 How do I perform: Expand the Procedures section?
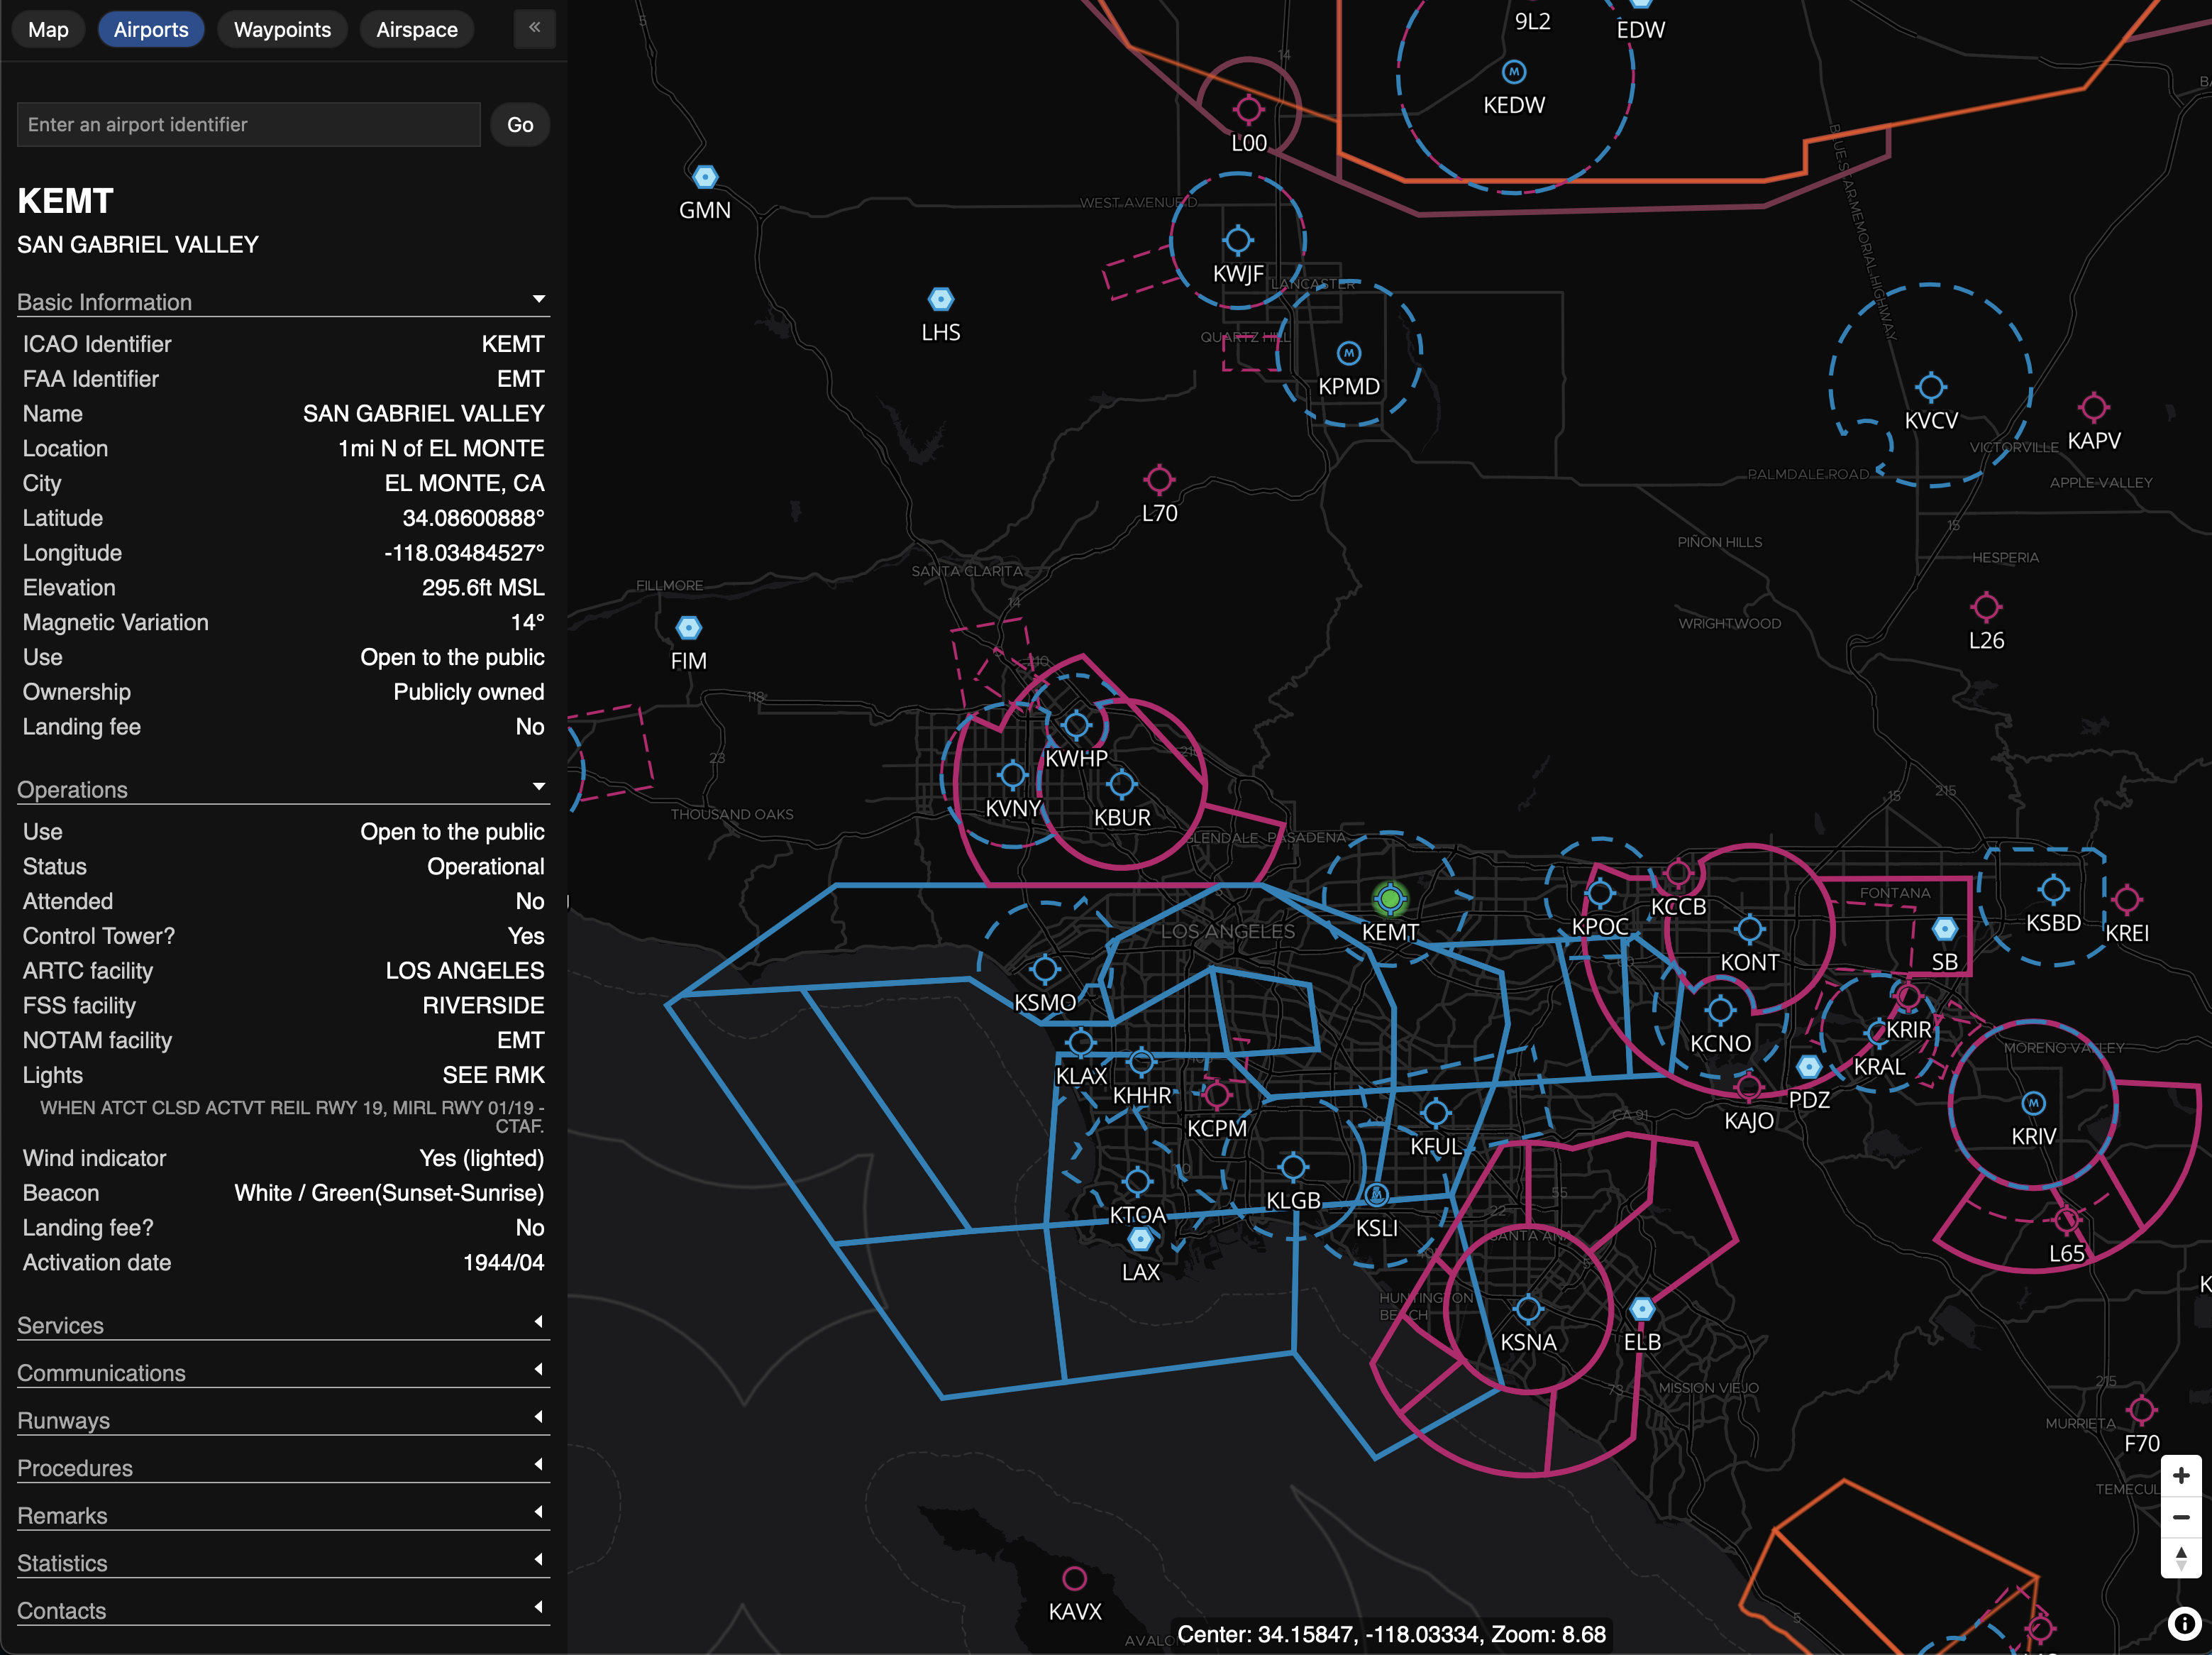(283, 1467)
